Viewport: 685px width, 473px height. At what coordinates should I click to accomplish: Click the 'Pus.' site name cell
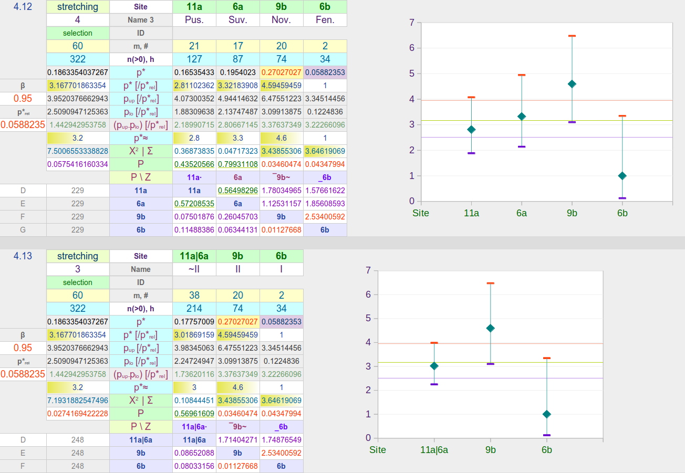click(x=194, y=20)
